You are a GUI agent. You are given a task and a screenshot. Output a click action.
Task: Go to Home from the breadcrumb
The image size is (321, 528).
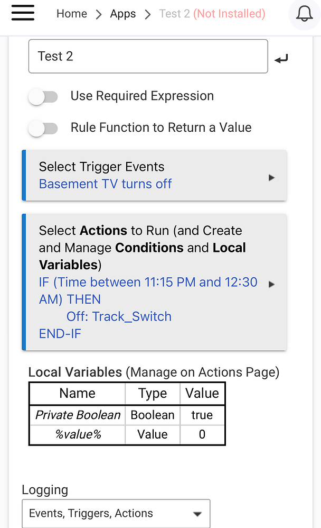pyautogui.click(x=72, y=14)
